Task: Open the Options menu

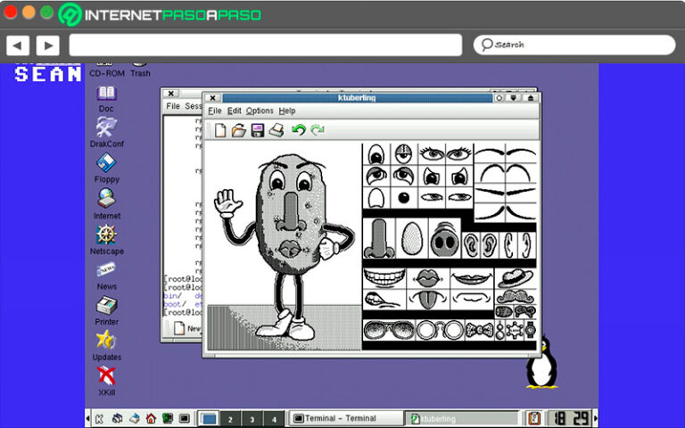Action: (260, 111)
